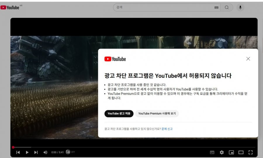Click the dialog heading 광고 차단 프로그램은 YouTube에서 허용되지 않습니다

coord(168,76)
